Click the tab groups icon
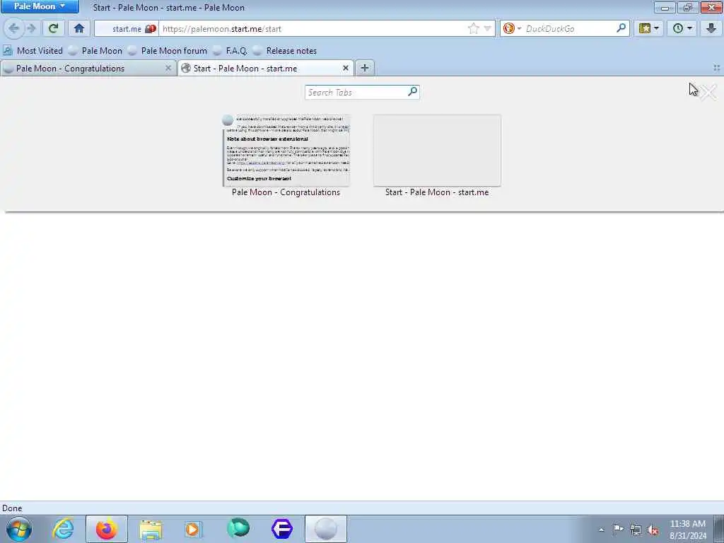The image size is (724, 543). pos(716,68)
